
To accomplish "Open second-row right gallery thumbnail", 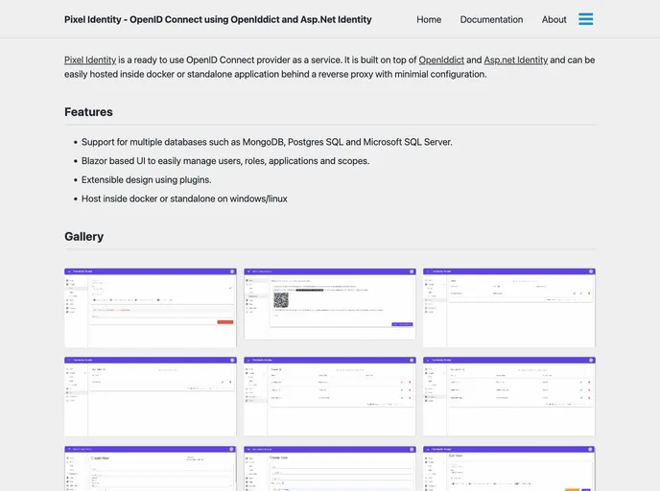I will point(508,397).
